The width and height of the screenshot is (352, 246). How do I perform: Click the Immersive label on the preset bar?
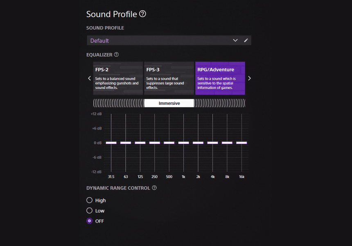(169, 103)
